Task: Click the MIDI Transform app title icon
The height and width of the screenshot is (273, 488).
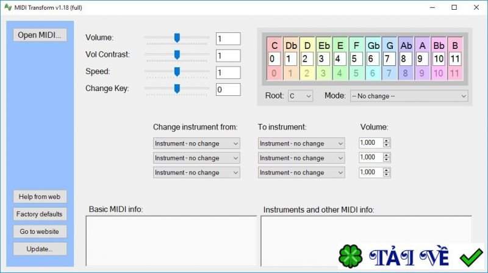Action: pos(8,7)
